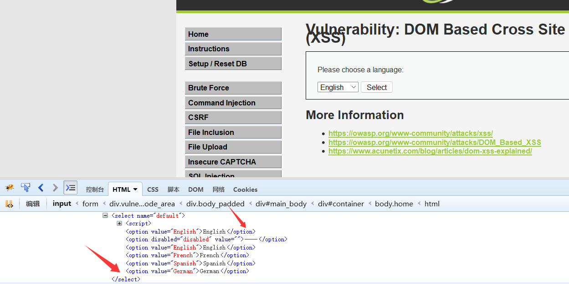Click the Select button

coord(377,87)
